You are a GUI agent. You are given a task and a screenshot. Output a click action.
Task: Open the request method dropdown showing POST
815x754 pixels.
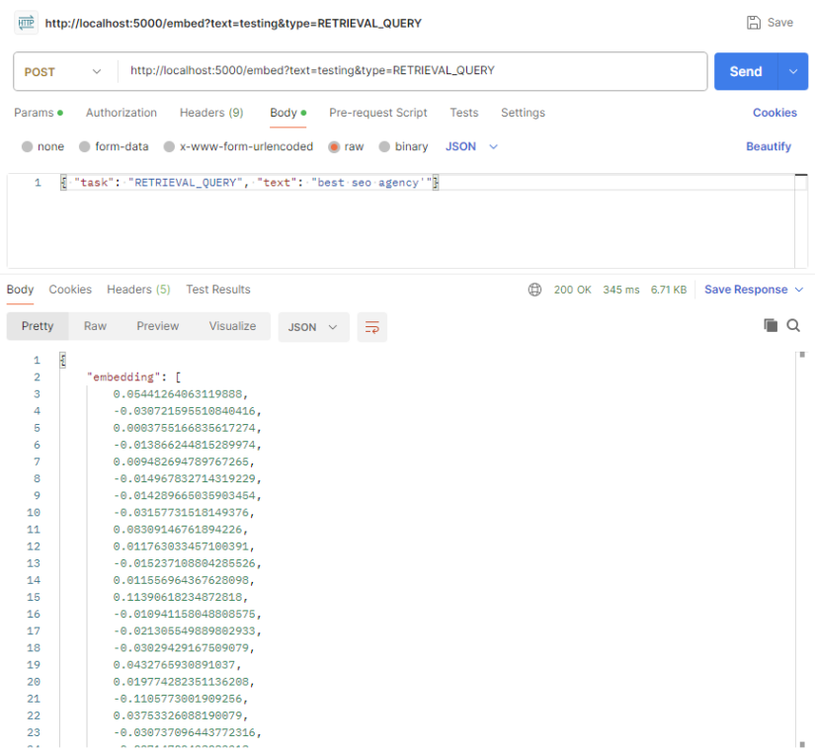(64, 71)
